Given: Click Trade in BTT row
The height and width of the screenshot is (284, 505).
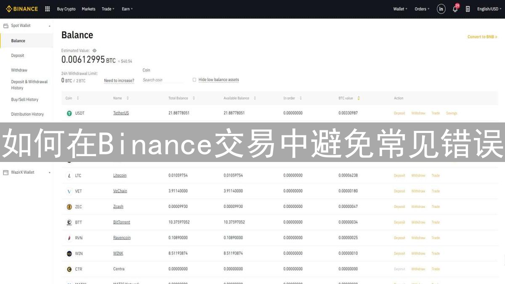Looking at the screenshot, I should pyautogui.click(x=436, y=222).
